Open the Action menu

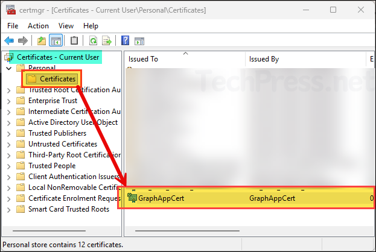pos(38,26)
